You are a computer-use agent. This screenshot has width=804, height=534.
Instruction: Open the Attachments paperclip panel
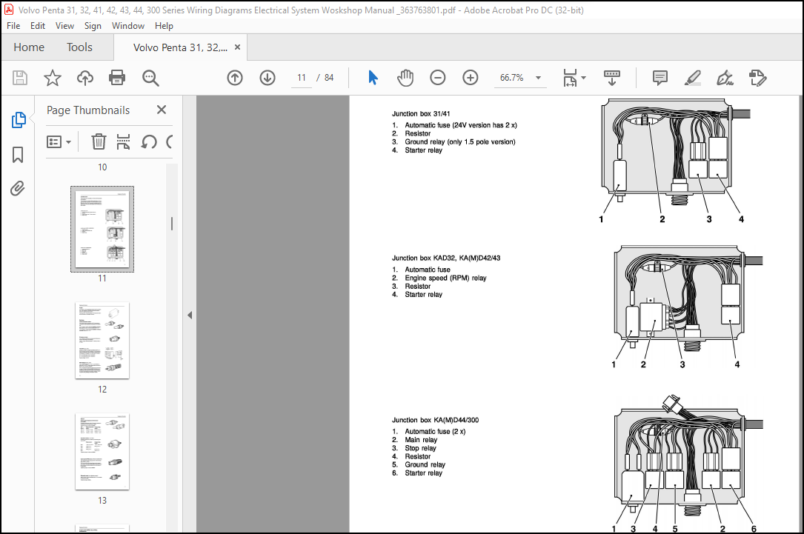(x=18, y=189)
